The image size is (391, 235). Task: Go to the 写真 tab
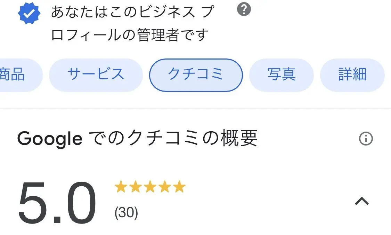coord(281,75)
